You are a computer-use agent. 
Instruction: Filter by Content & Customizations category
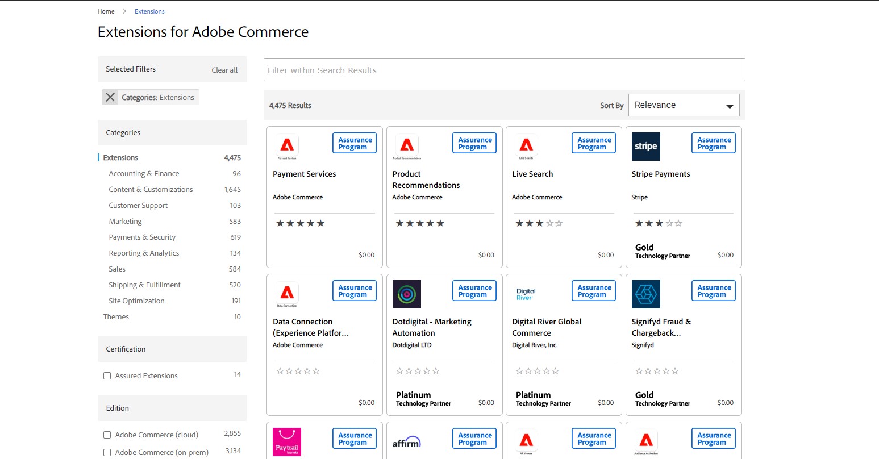[x=151, y=189]
